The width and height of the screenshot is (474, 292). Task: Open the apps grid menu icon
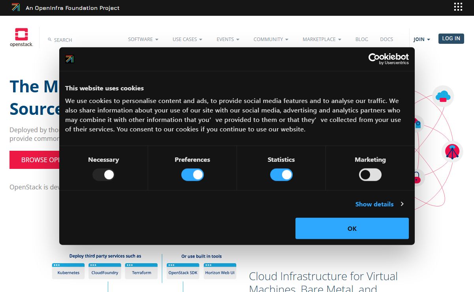click(x=458, y=7)
